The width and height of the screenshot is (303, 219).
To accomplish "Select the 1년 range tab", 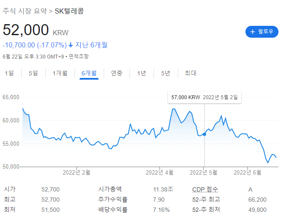I will [141, 73].
